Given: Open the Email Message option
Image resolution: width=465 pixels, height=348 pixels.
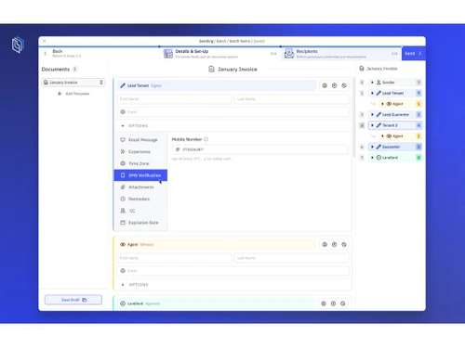Looking at the screenshot, I should click(140, 140).
